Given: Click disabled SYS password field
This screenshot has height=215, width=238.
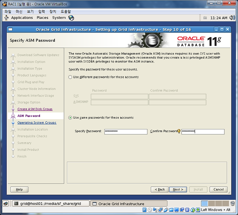Looking at the screenshot, I should pyautogui.click(x=119, y=96).
